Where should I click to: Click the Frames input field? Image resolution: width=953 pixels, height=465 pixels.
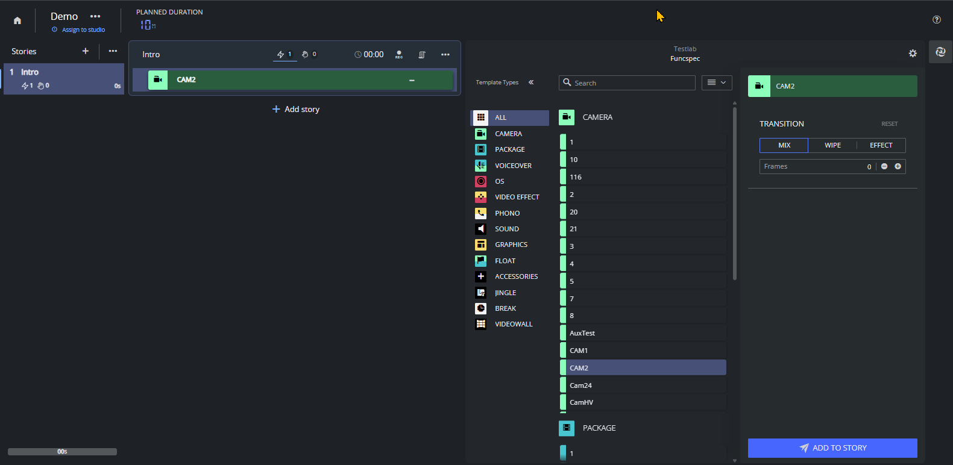coord(817,166)
